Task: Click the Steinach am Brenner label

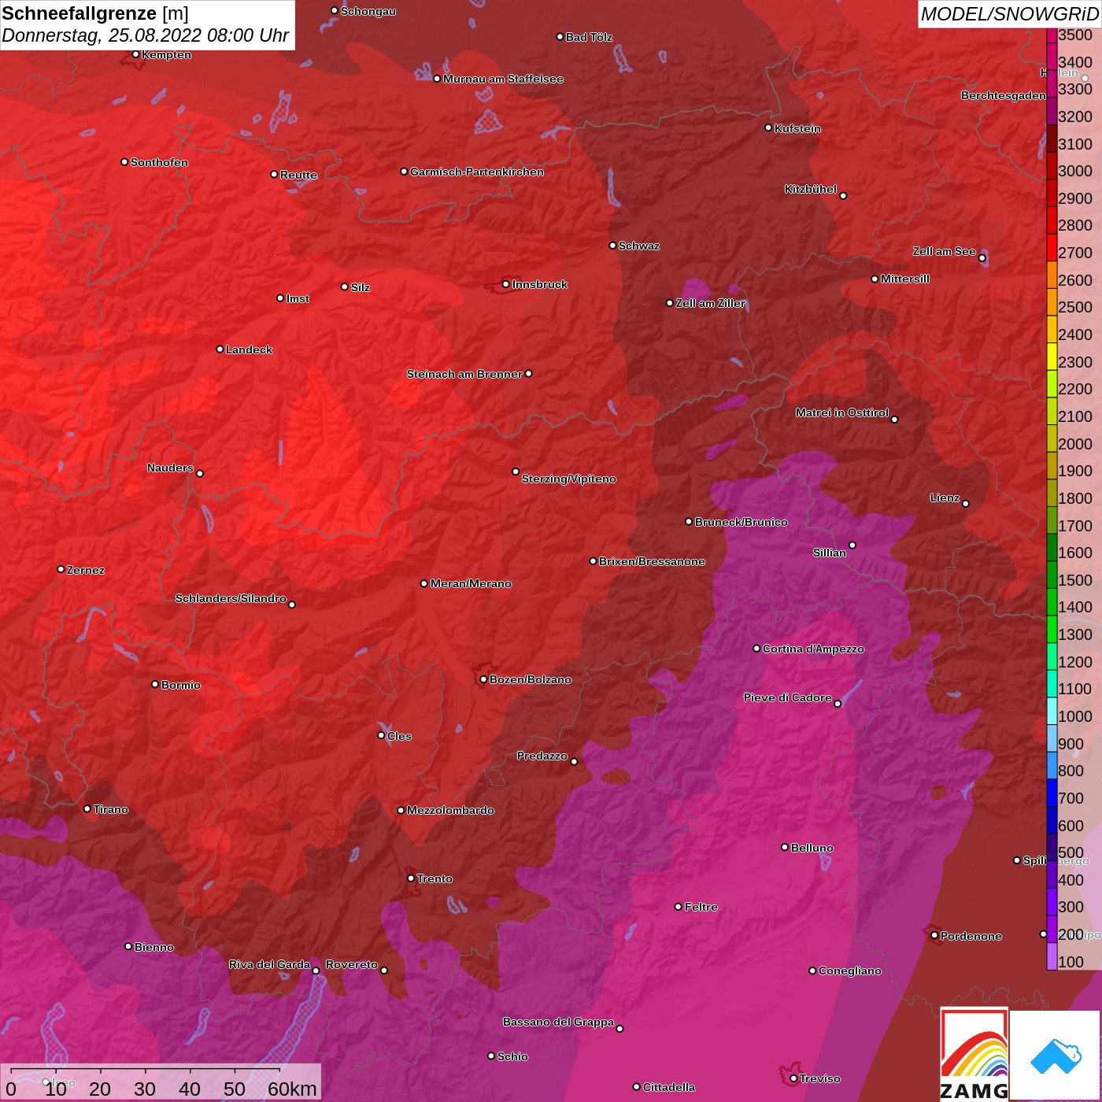Action: 464,374
